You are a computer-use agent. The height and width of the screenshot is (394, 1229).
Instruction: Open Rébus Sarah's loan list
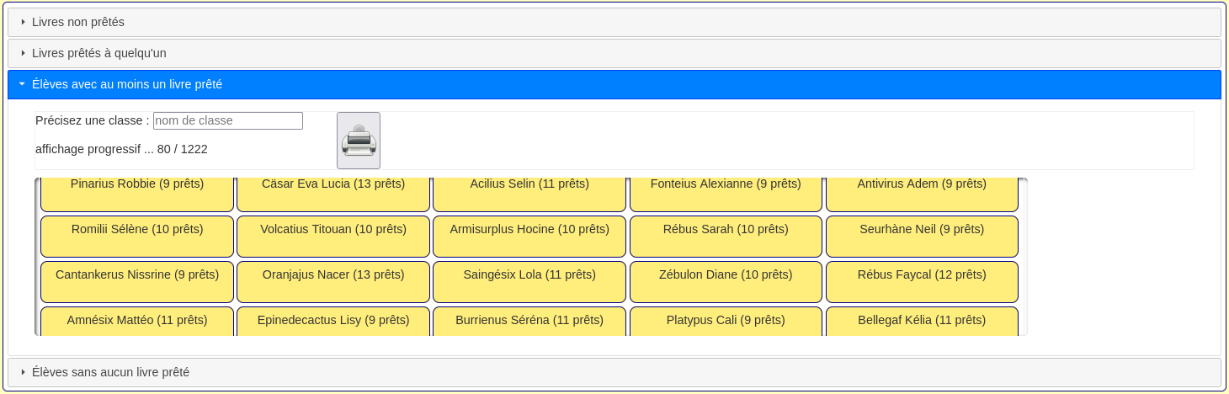726,237
